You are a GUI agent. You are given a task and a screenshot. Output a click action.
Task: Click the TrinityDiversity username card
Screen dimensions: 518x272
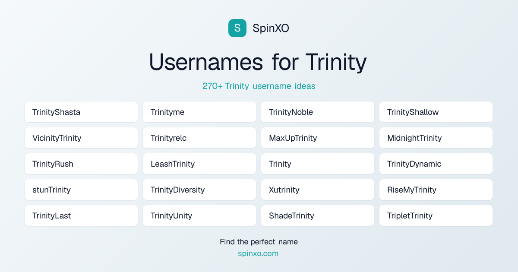tap(199, 190)
